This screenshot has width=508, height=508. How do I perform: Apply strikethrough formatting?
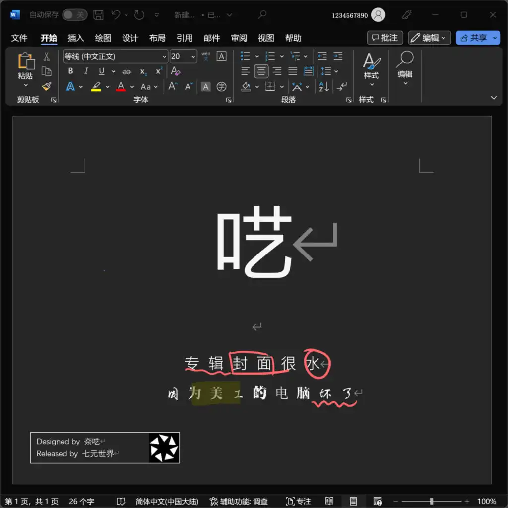[x=127, y=71]
